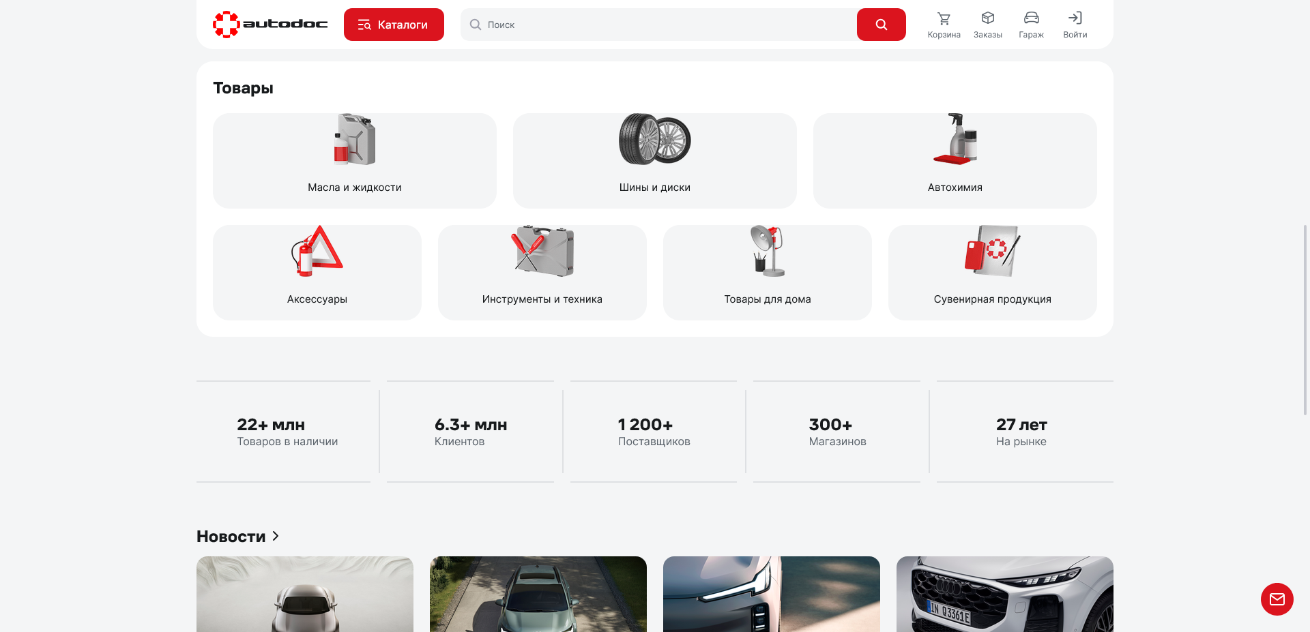
Task: Click the page vertical scrollbar
Action: coord(1306,320)
